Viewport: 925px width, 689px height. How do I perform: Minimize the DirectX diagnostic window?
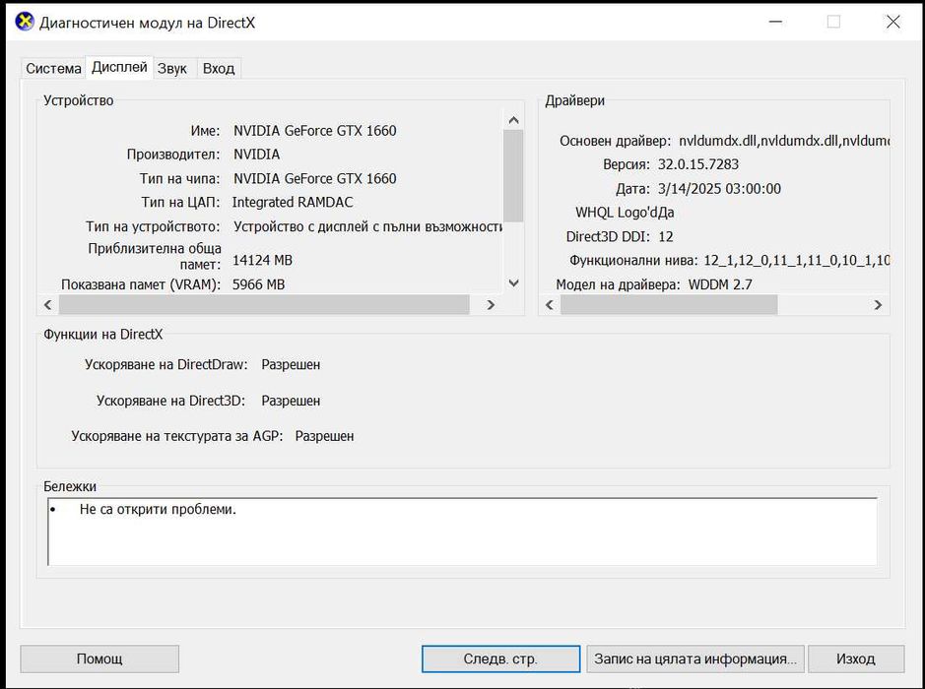(x=775, y=22)
